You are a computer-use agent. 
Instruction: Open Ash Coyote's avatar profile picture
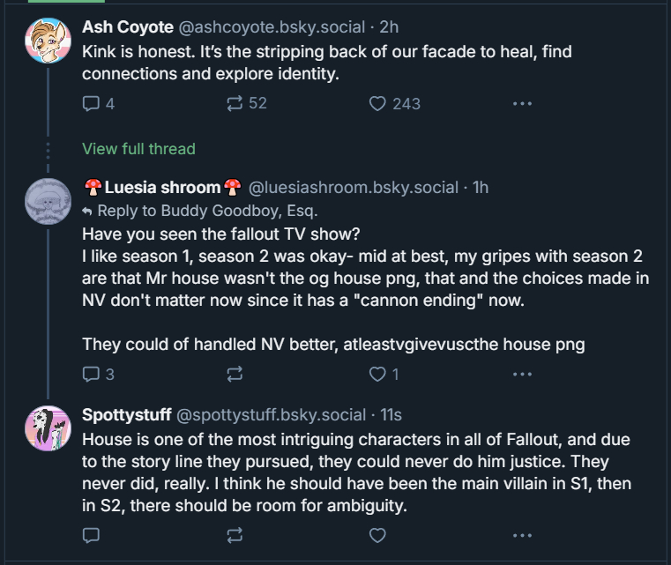48,41
